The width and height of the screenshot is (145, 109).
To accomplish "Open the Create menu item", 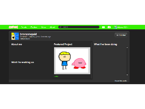I will point(24,27).
